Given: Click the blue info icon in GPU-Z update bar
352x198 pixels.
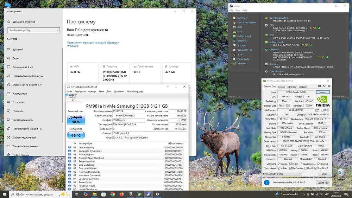Looking at the screenshot, I should 266,183.
